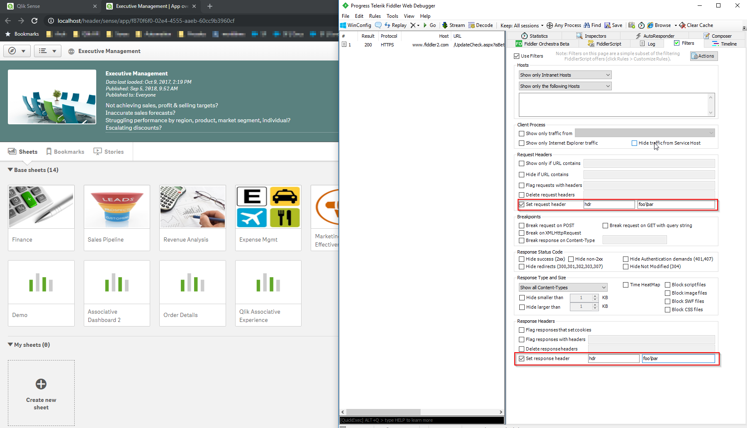The image size is (747, 428).
Task: Click the Go resume button
Action: tap(429, 25)
